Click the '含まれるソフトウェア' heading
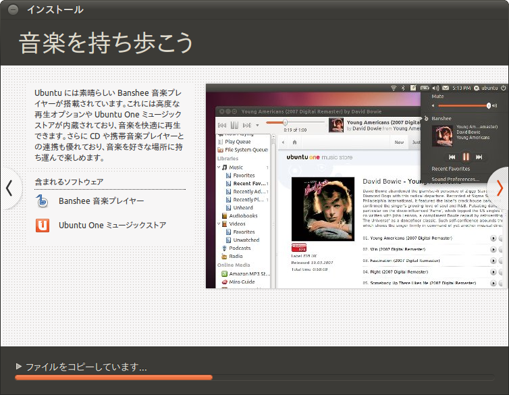Image resolution: width=509 pixels, height=395 pixels. point(69,182)
